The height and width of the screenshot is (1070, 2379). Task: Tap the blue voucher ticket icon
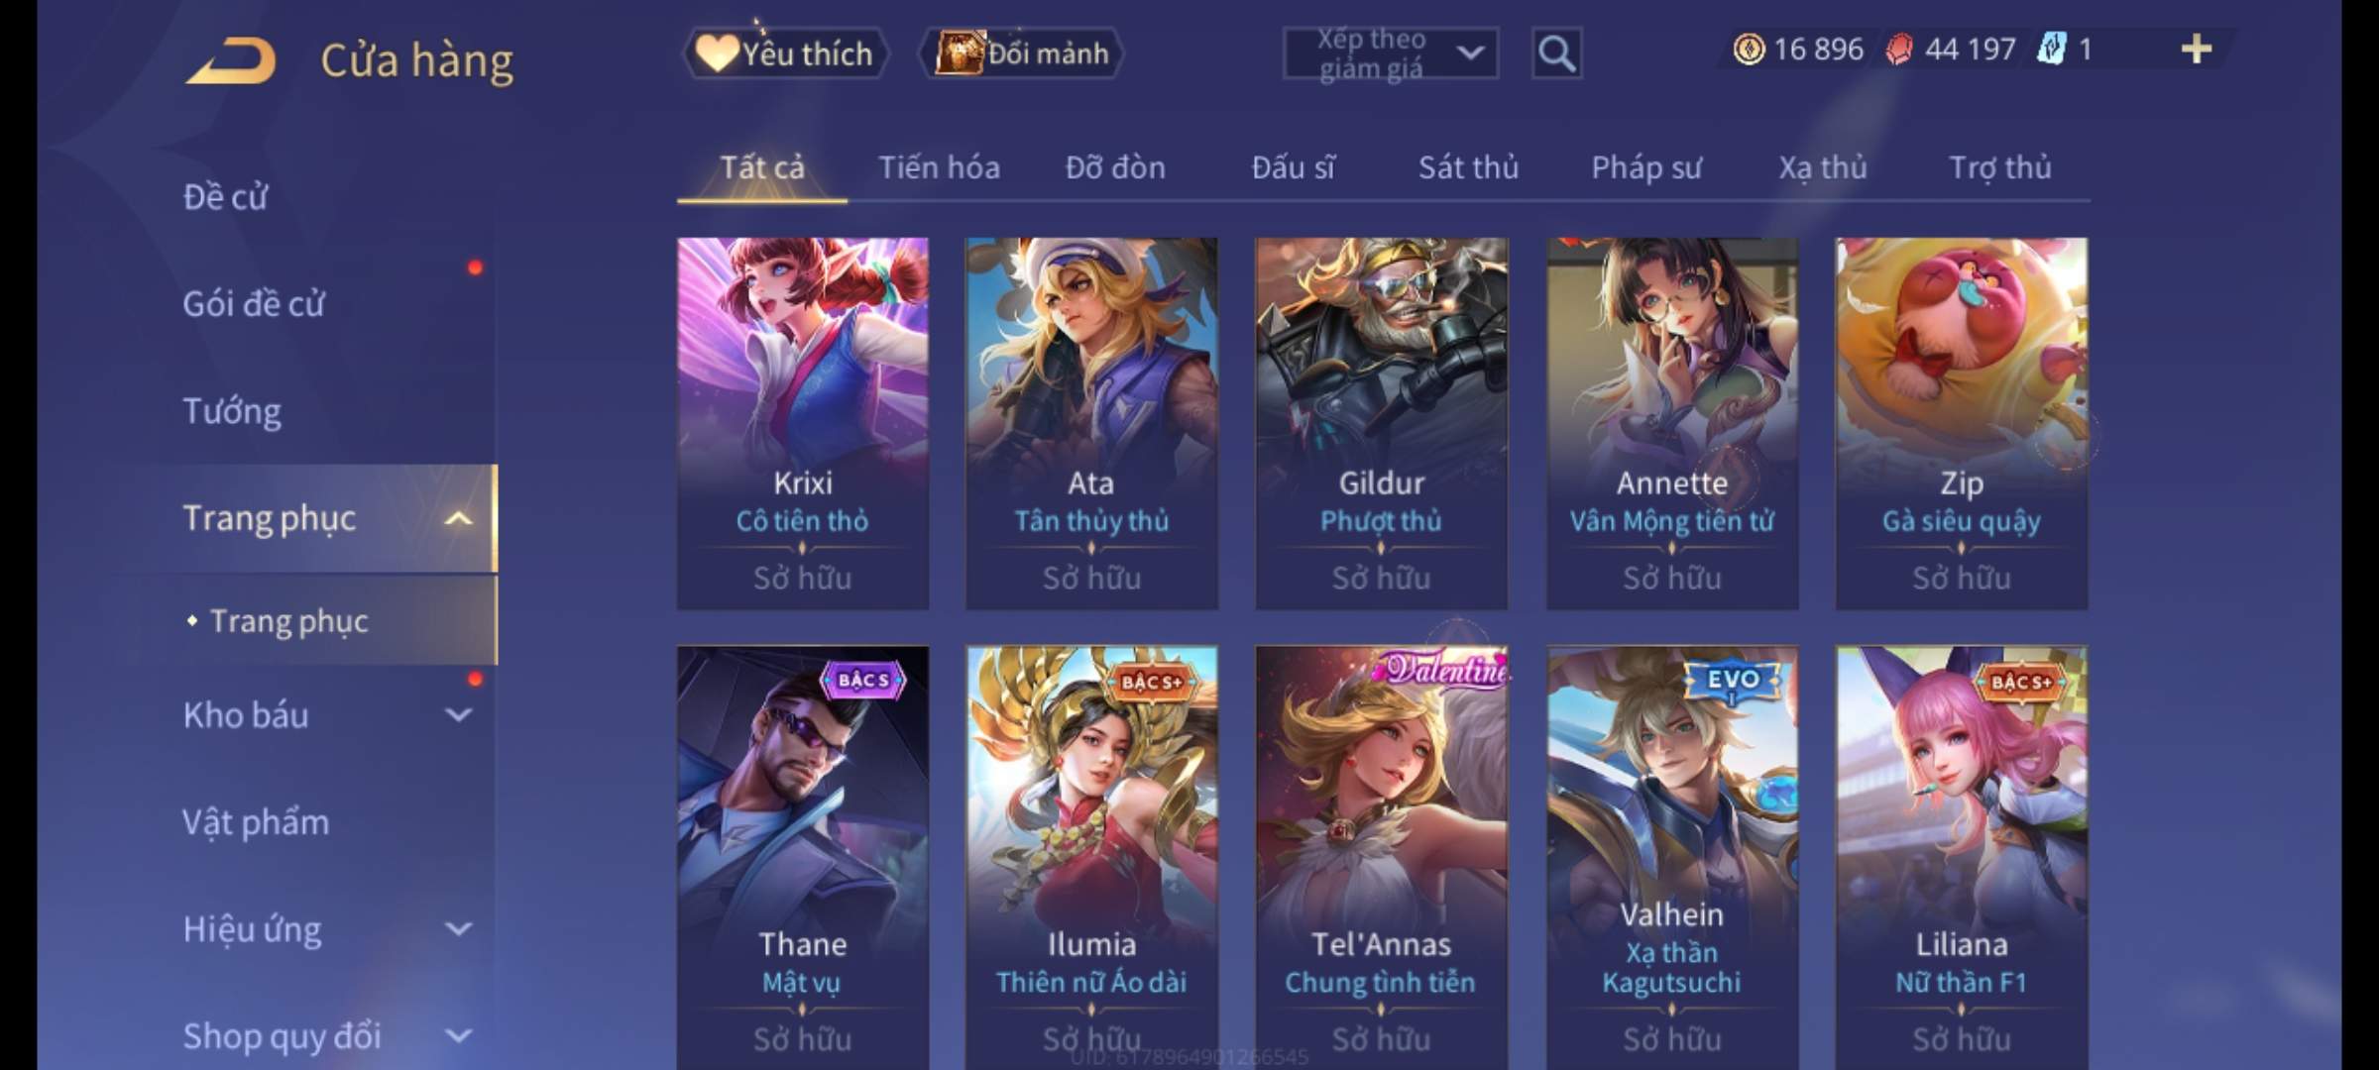[2051, 49]
